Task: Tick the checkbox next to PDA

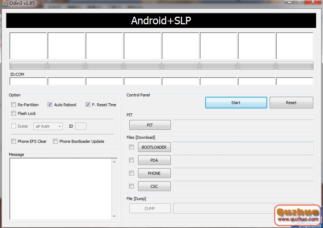Action: [132, 160]
